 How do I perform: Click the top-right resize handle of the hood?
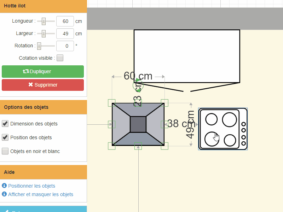164,103
